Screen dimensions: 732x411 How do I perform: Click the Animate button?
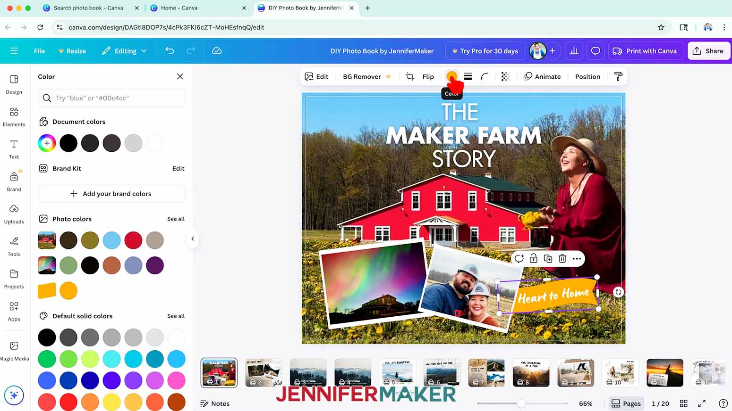tap(542, 76)
